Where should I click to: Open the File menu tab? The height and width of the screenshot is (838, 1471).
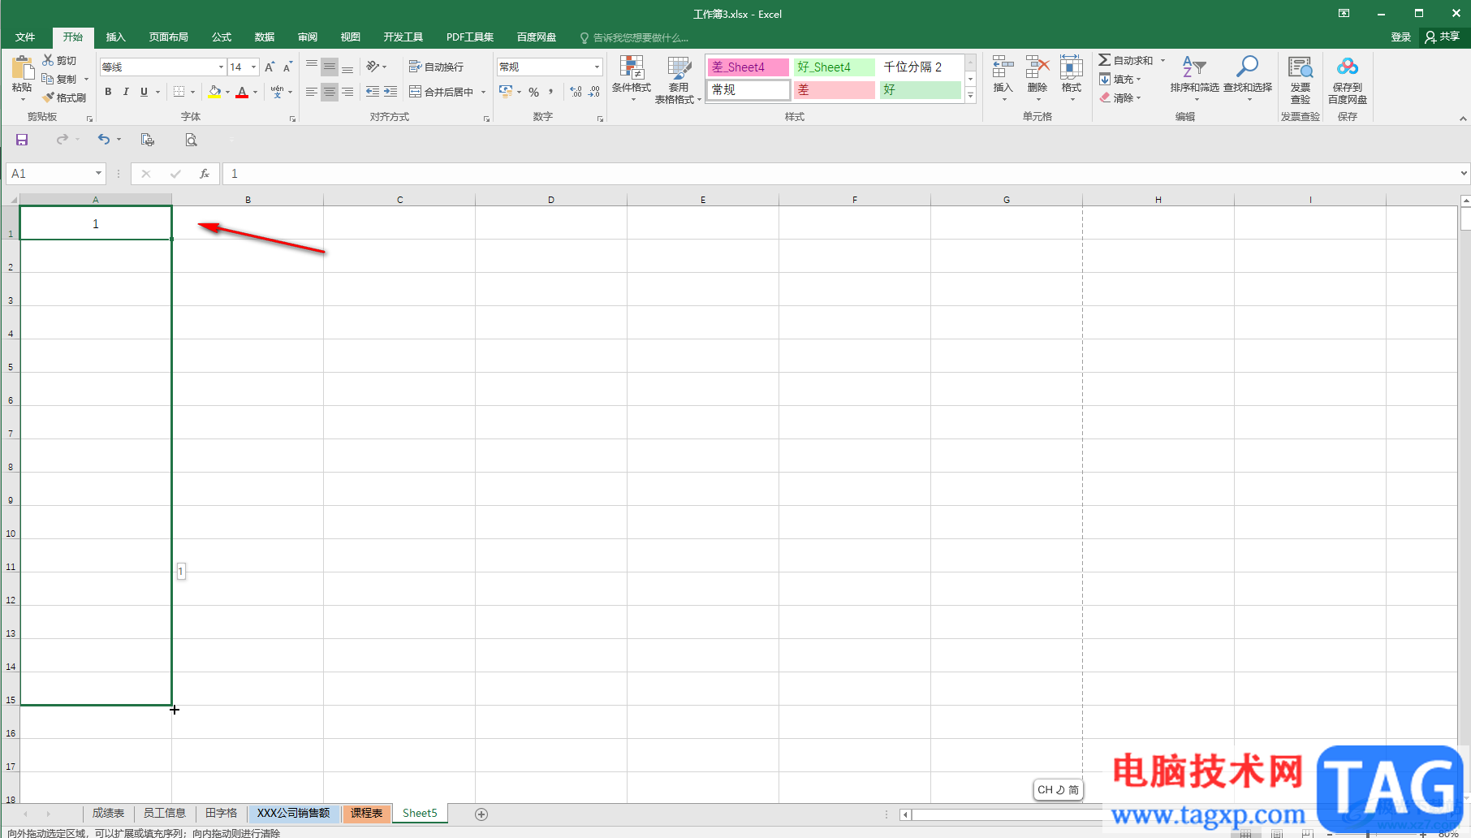(x=25, y=37)
